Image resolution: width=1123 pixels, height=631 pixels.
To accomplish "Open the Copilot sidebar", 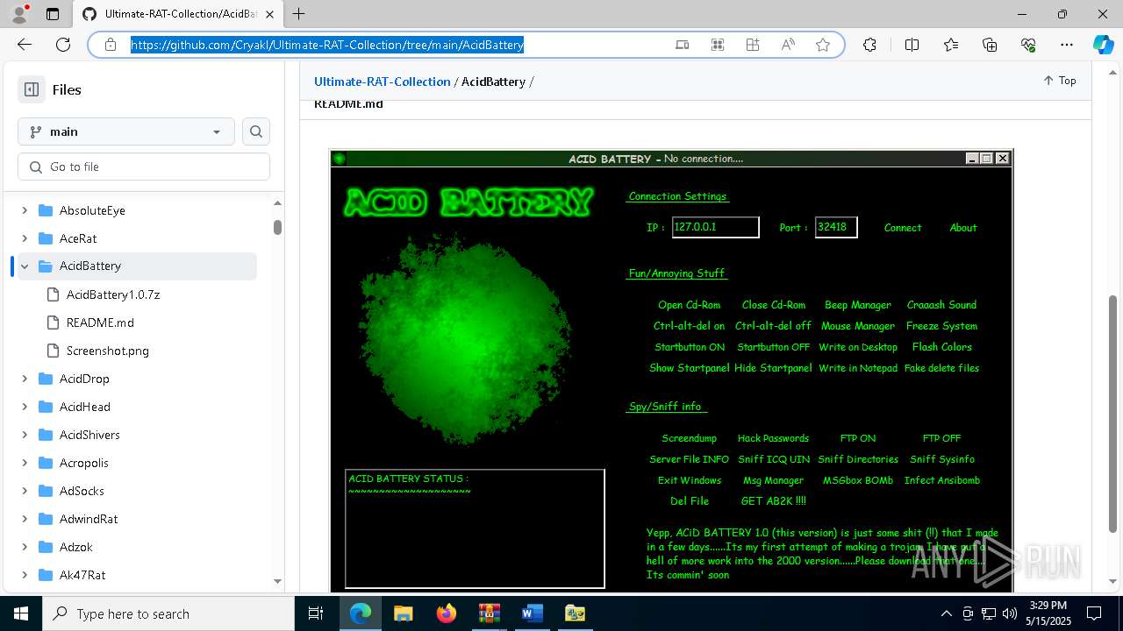I will 1103,45.
